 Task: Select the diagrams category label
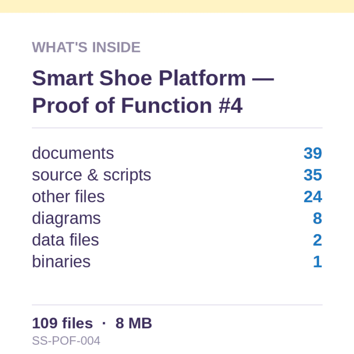[x=66, y=219]
